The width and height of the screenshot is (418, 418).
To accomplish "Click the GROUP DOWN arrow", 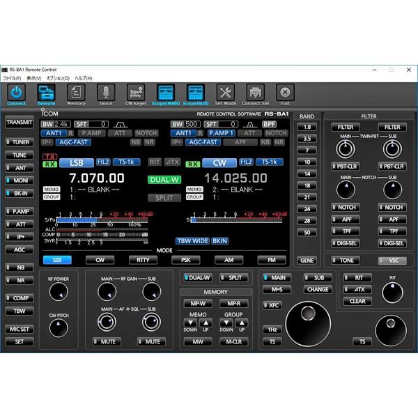I will [226, 323].
